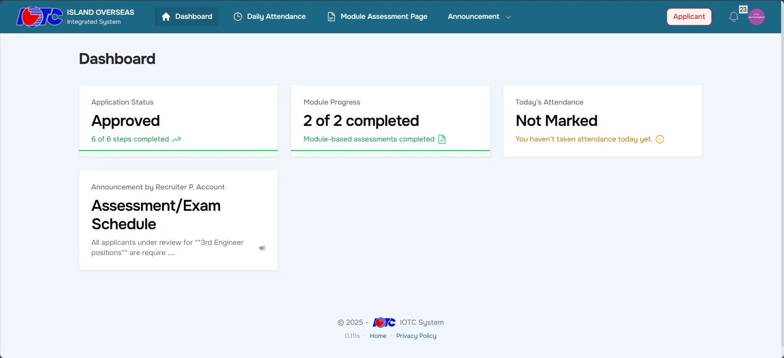Click the purple user avatar

tap(756, 17)
